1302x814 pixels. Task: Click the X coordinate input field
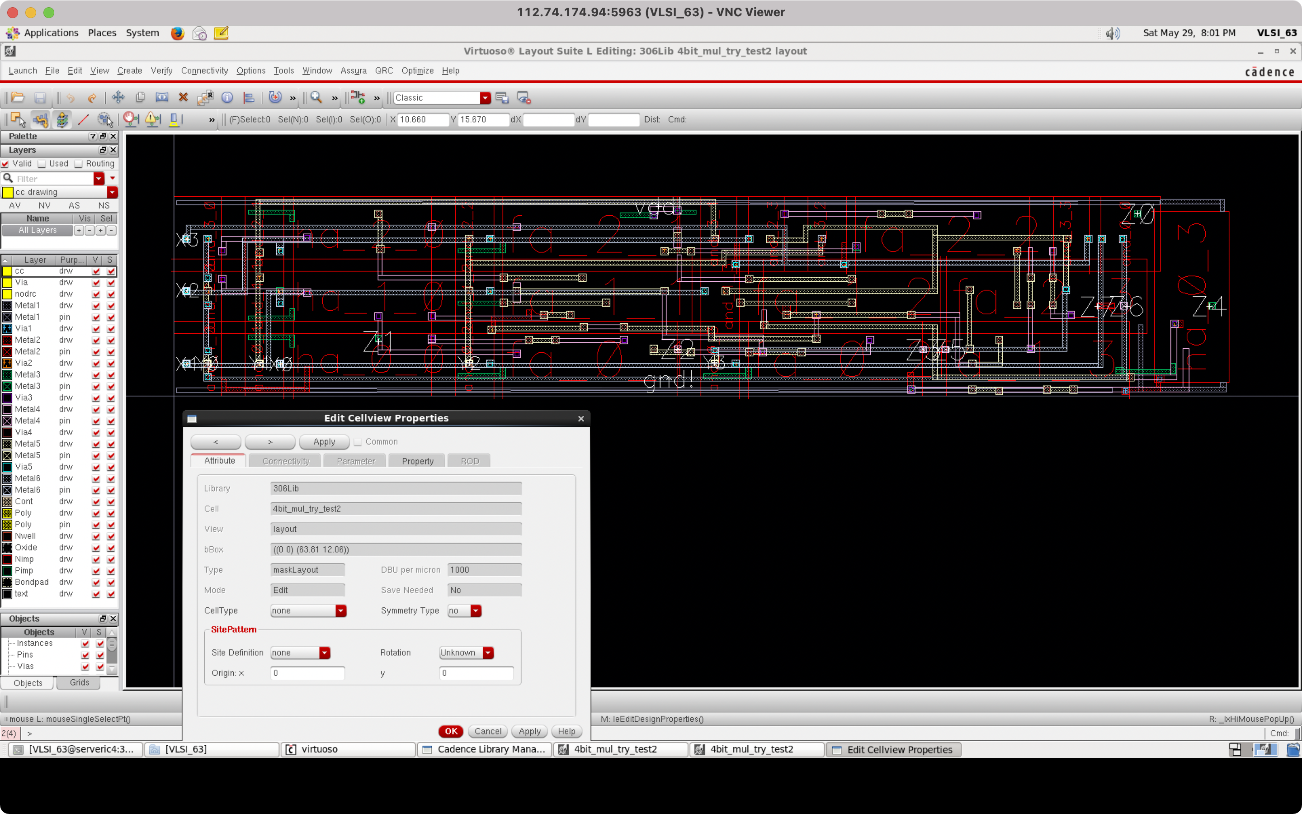point(423,119)
